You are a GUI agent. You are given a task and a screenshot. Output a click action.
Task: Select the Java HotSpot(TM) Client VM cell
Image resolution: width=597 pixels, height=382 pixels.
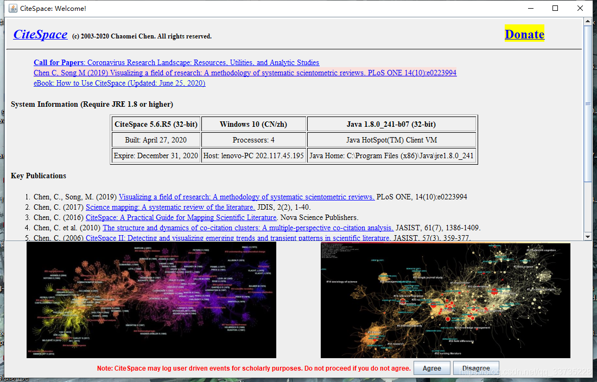tap(391, 140)
